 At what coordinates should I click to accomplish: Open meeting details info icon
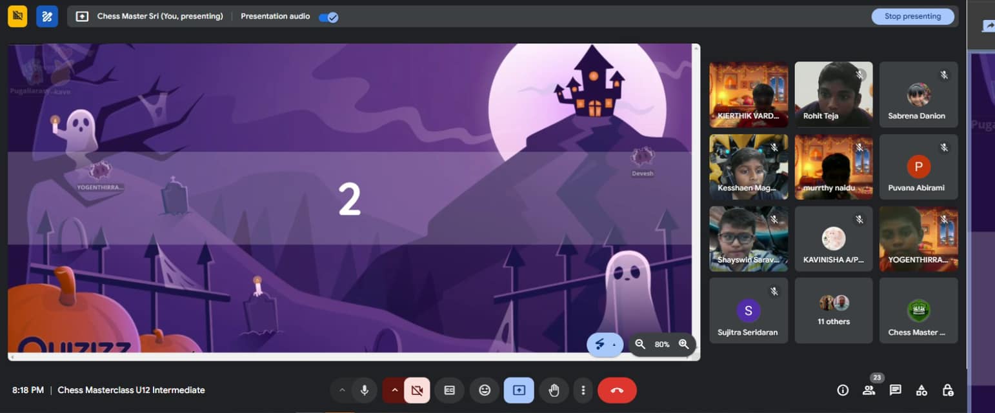pyautogui.click(x=843, y=390)
